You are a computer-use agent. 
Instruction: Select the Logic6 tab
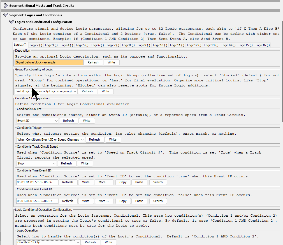98,45
